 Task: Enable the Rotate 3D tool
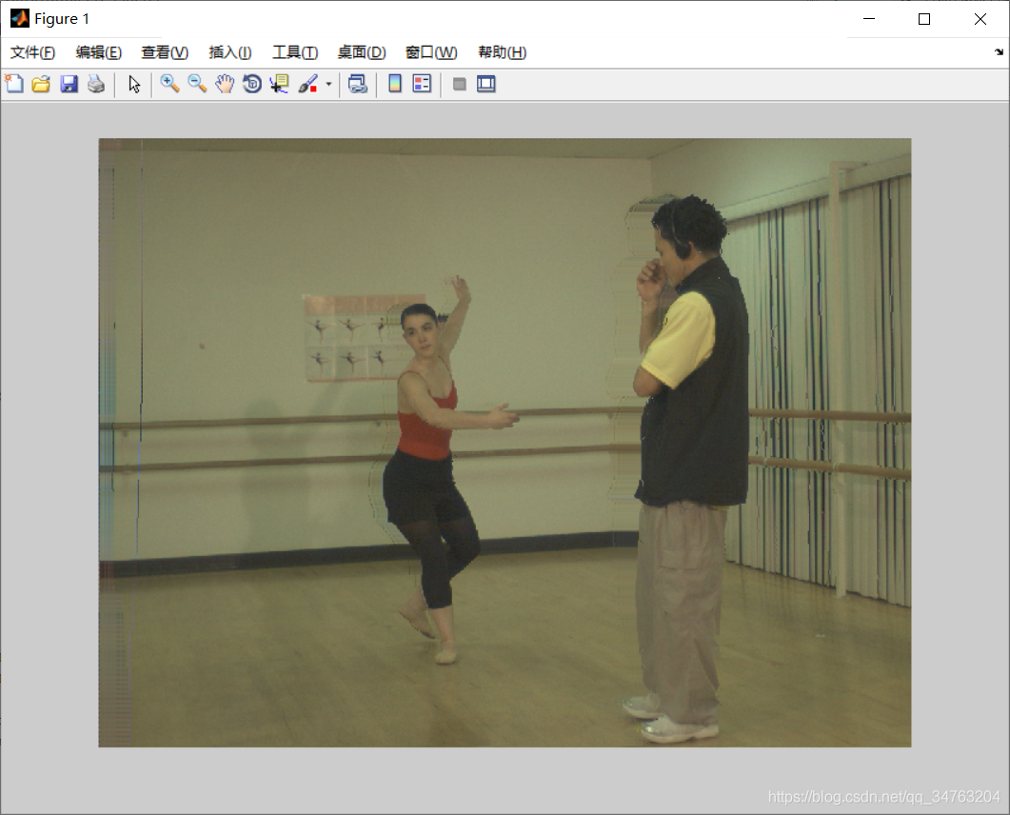point(252,84)
